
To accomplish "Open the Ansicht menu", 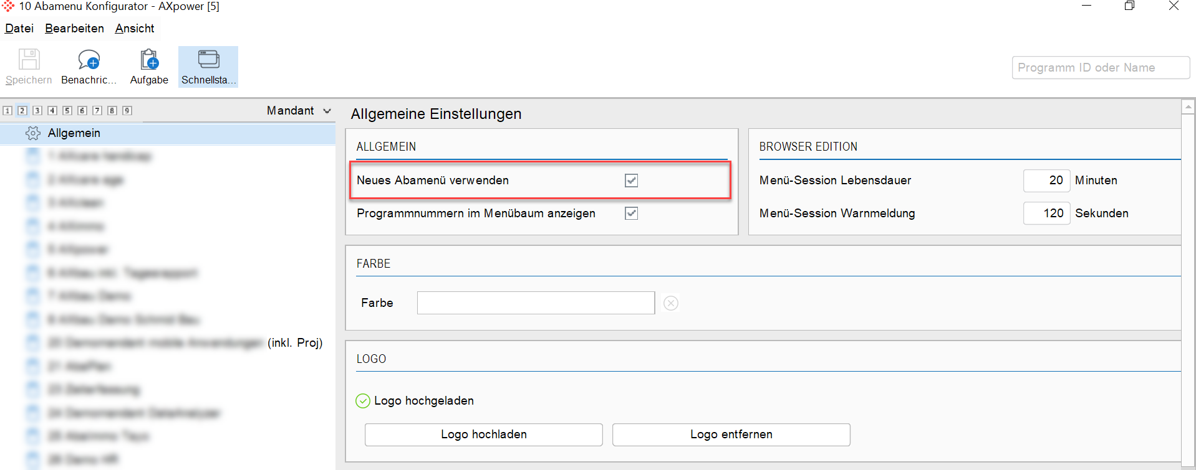I will (135, 29).
